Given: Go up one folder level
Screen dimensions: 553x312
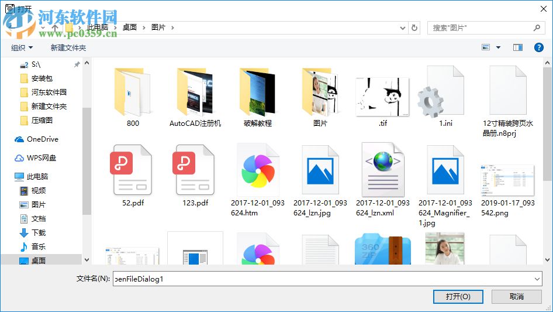Looking at the screenshot, I should click(55, 28).
